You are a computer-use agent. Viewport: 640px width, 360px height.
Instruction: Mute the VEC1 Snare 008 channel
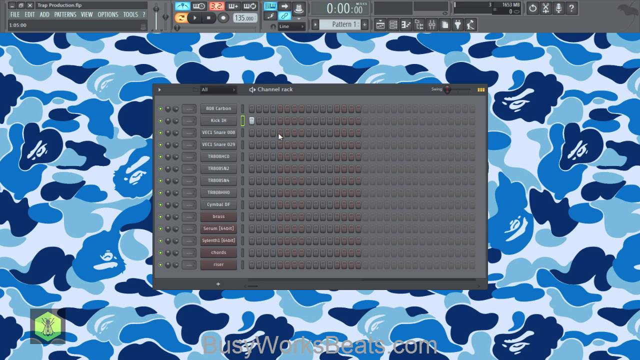[x=160, y=132]
